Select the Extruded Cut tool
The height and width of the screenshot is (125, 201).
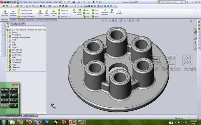40,13
